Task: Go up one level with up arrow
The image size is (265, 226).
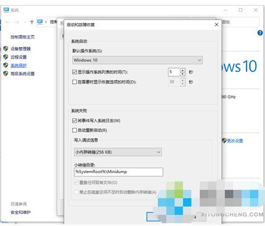Action: [x=32, y=22]
